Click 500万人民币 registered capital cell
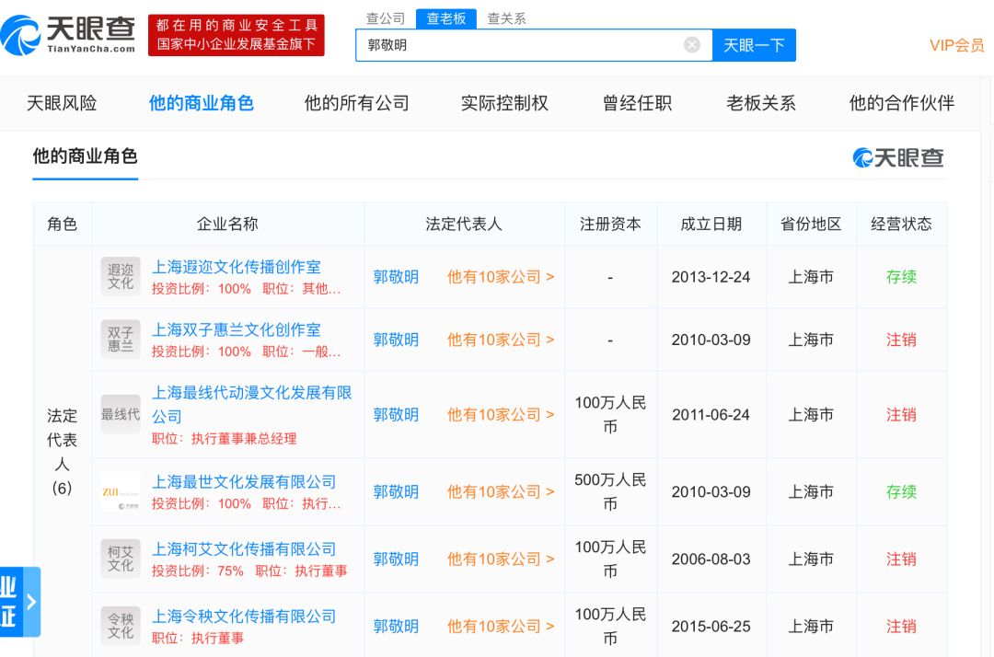 610,491
